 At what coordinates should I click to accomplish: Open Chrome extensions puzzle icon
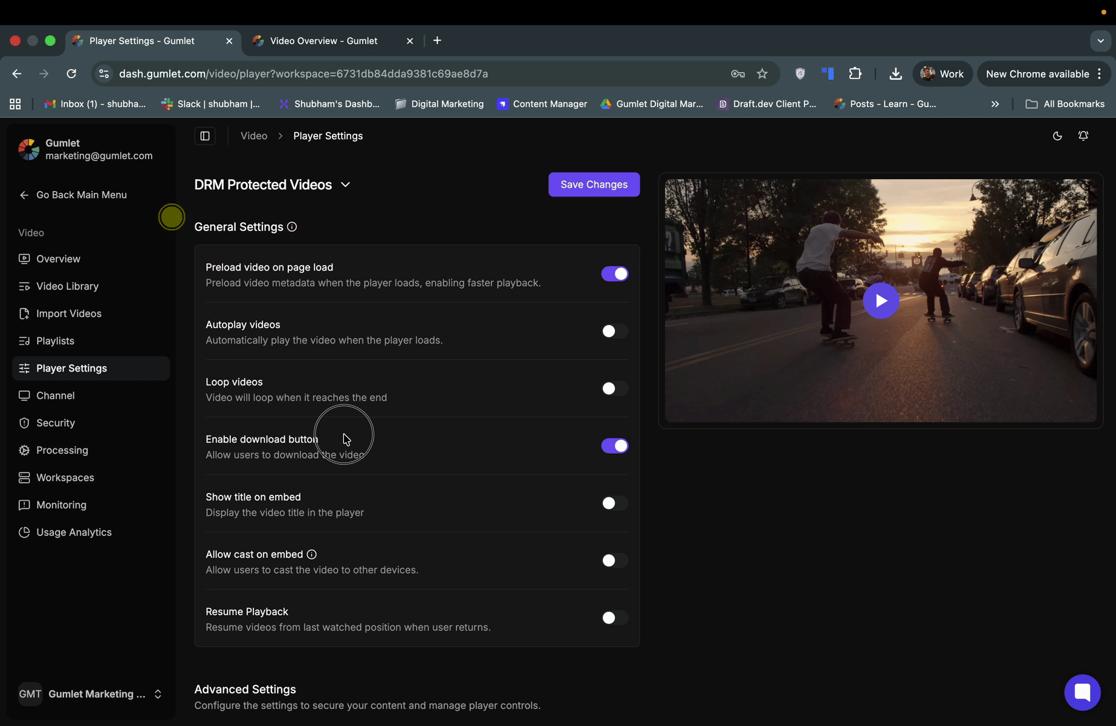[x=855, y=74]
